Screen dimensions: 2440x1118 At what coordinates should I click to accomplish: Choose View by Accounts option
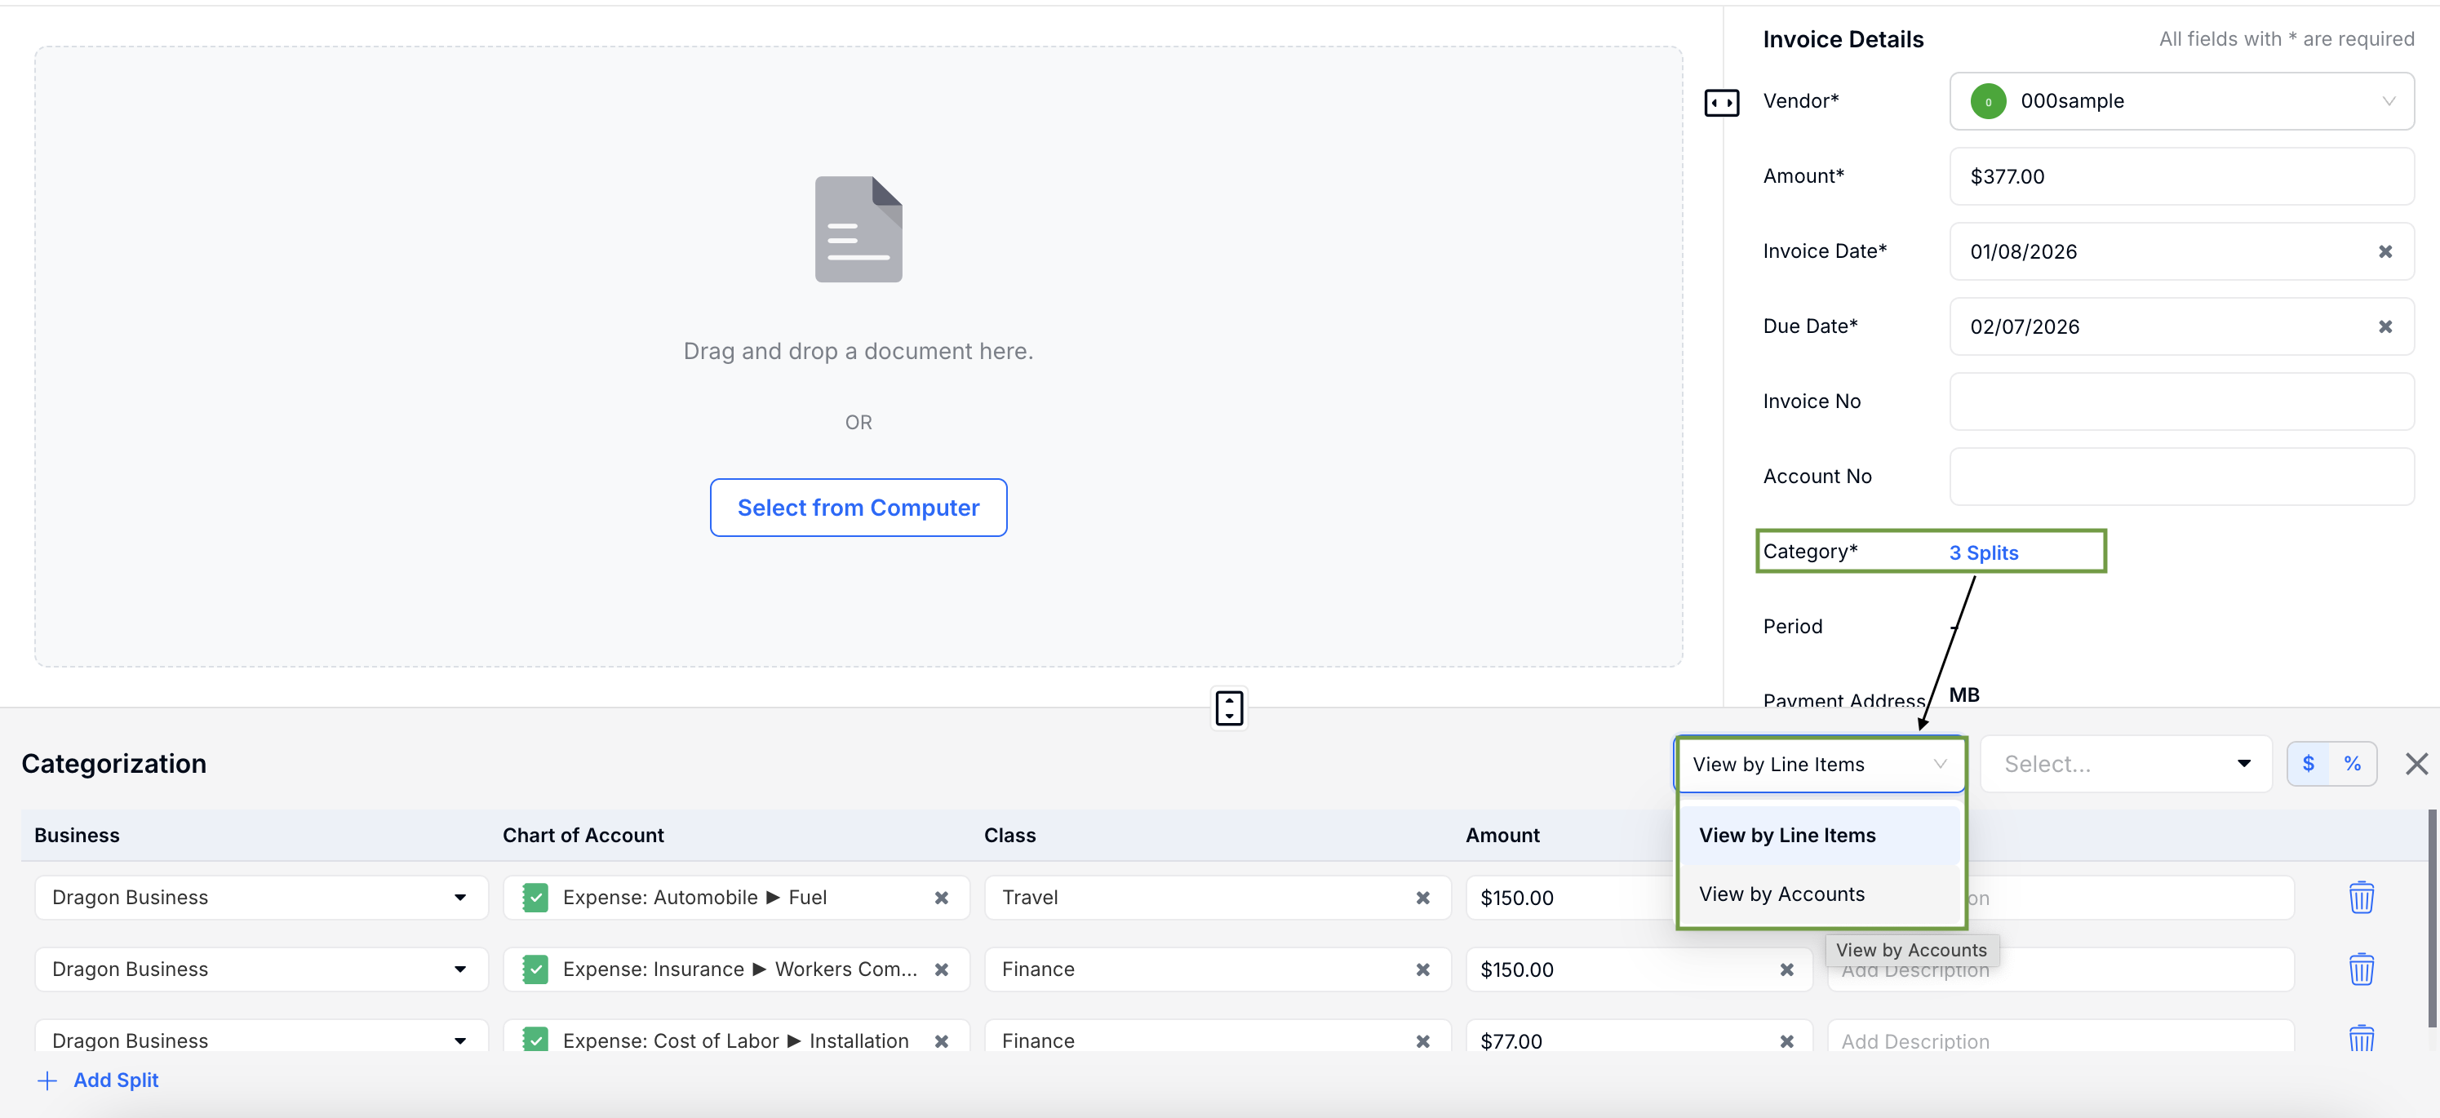click(1781, 894)
